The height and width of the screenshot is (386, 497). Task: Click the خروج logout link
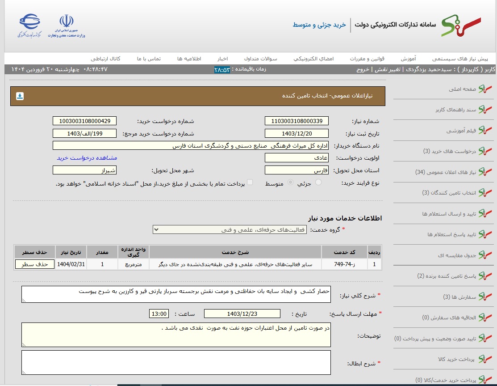pos(363,69)
